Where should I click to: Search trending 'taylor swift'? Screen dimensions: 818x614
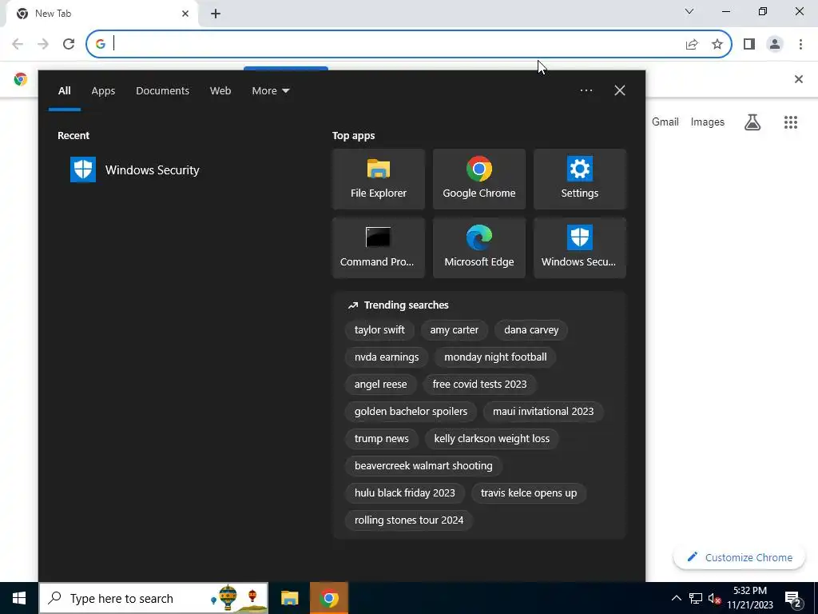pos(379,330)
